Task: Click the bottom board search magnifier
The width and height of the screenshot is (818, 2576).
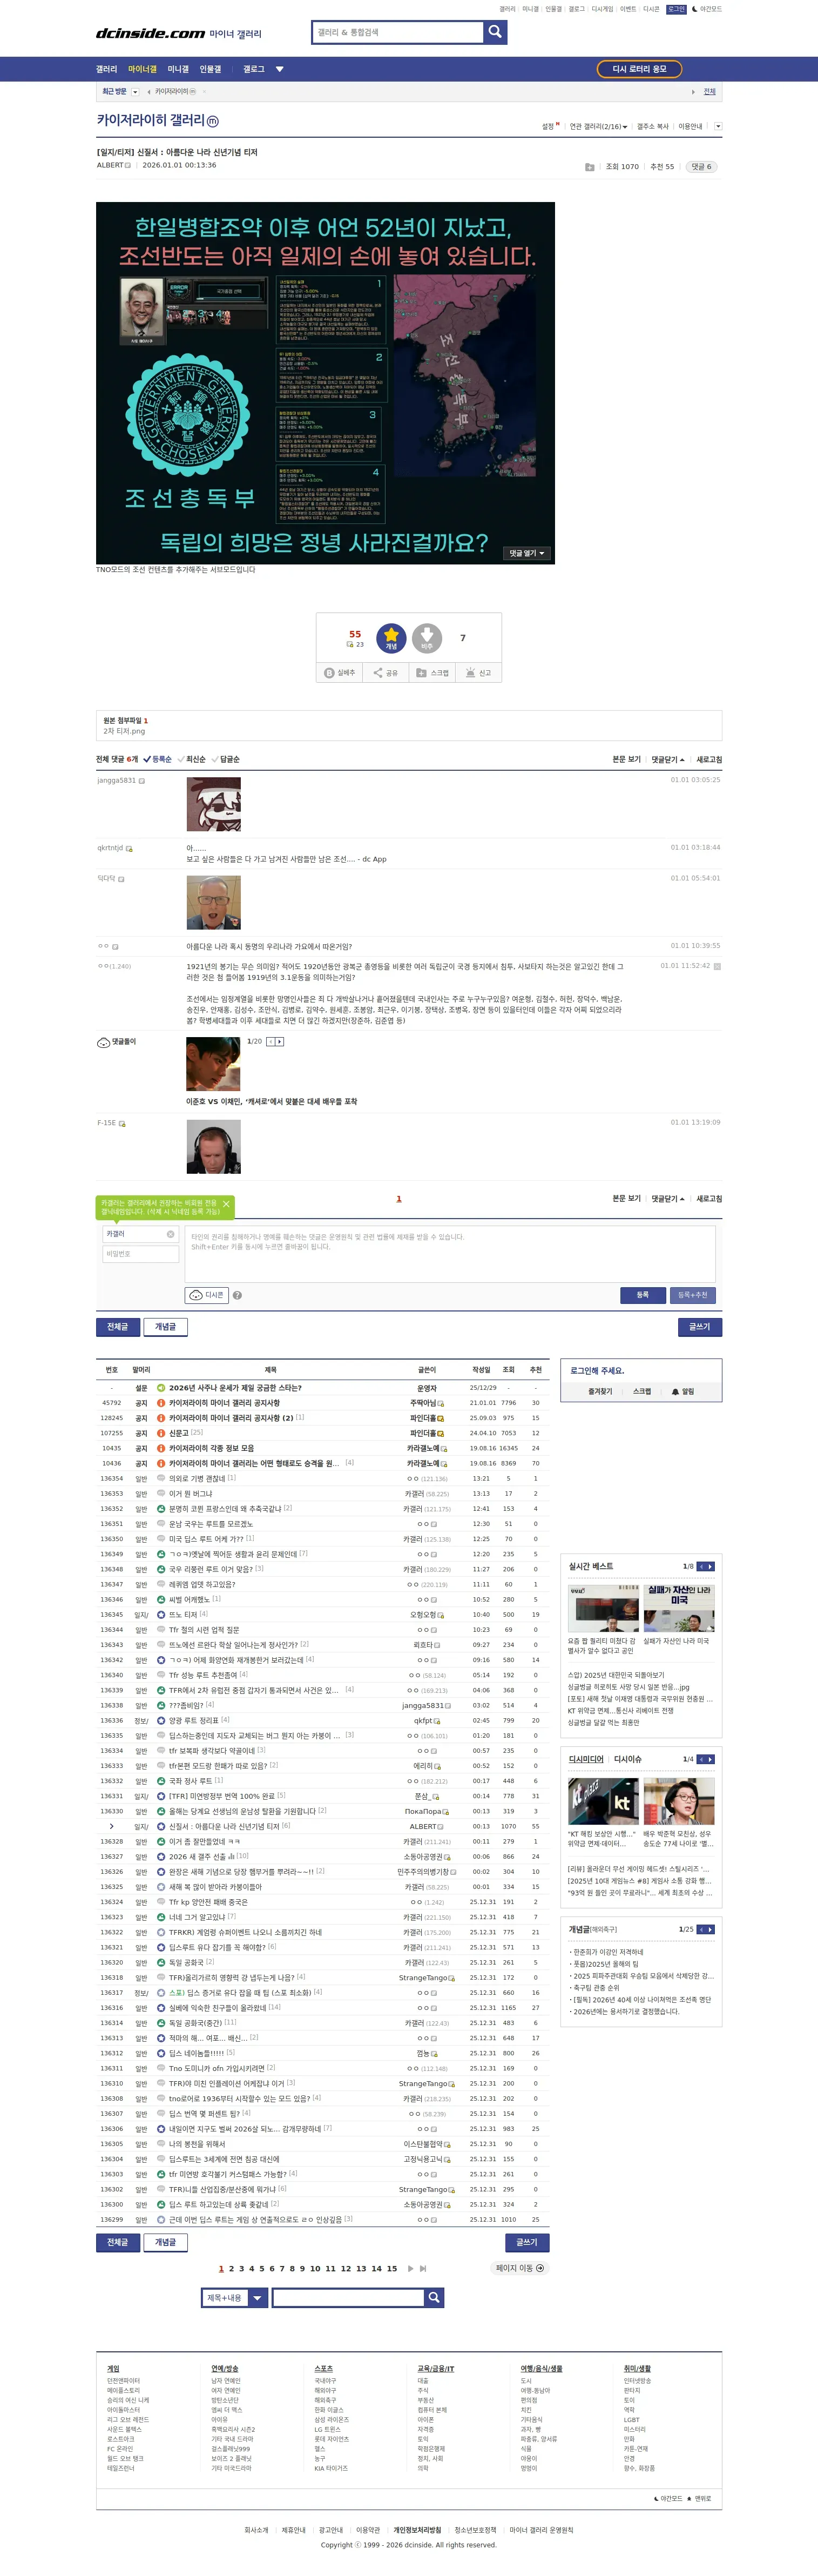Action: pos(434,2297)
